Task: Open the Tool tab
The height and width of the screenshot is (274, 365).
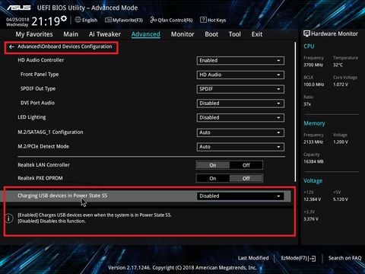Action: [235, 34]
